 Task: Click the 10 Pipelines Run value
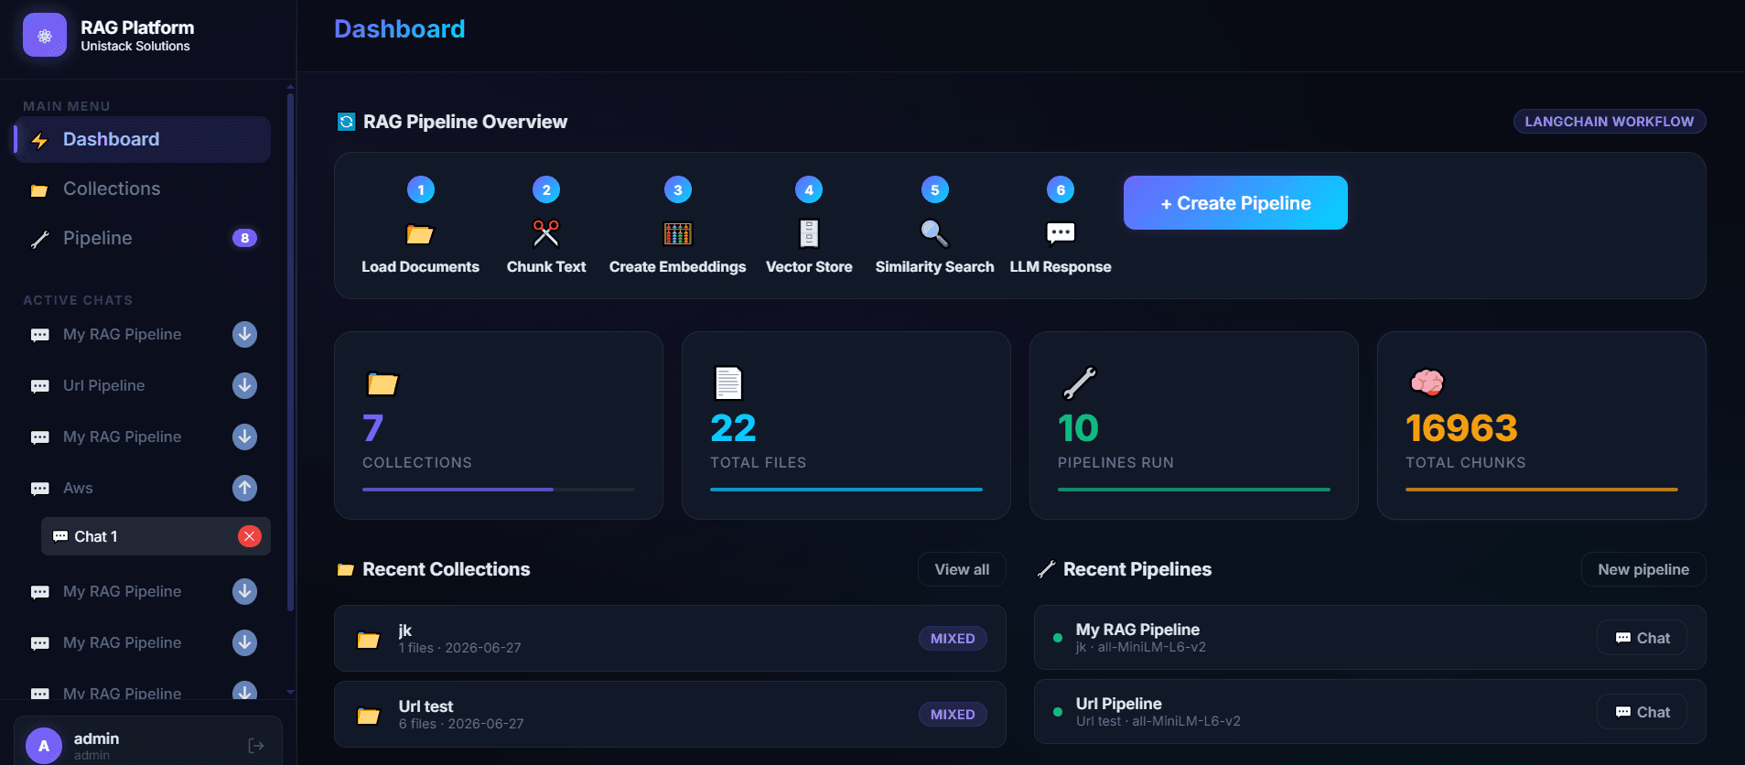coord(1078,428)
